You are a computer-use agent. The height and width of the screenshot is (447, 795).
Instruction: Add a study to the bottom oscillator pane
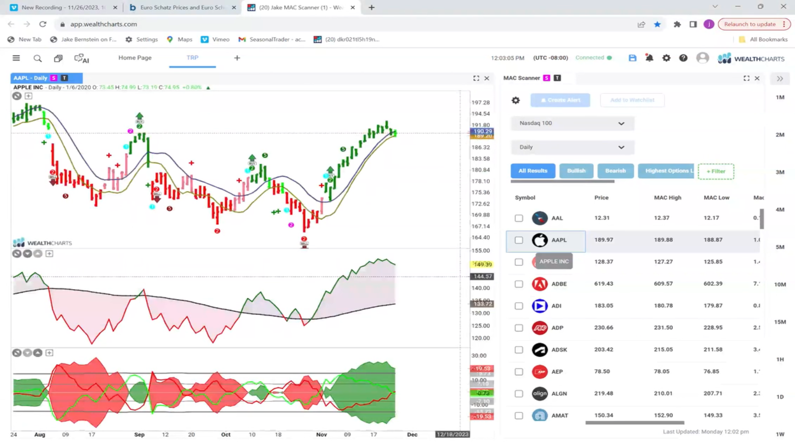[x=49, y=353]
